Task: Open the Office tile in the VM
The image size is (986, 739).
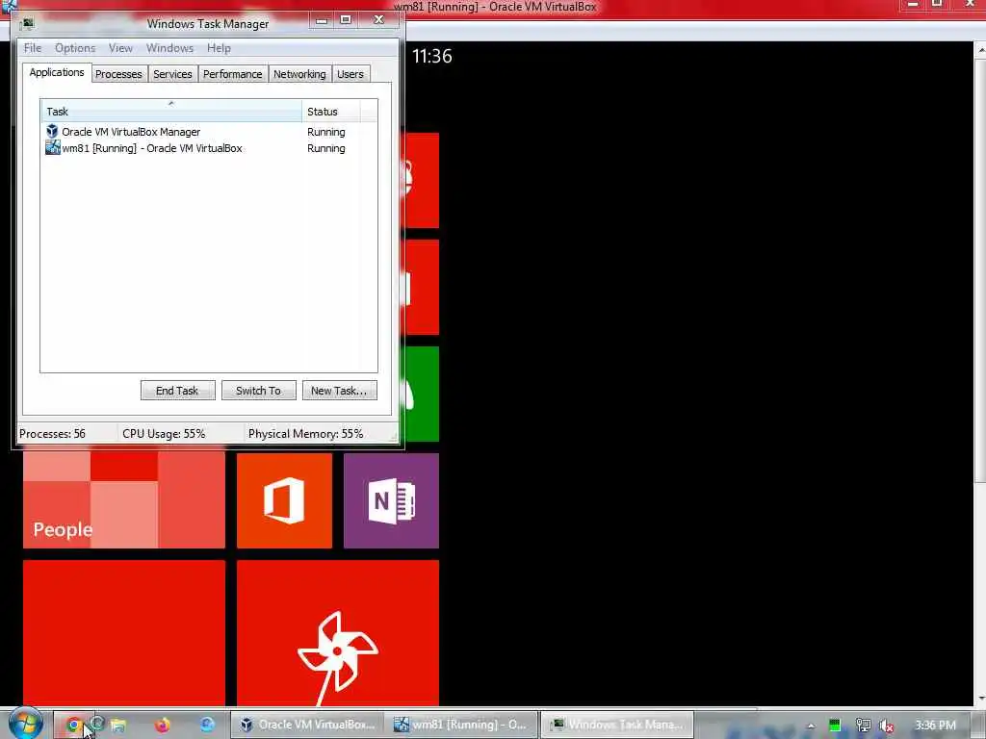Action: click(x=284, y=500)
